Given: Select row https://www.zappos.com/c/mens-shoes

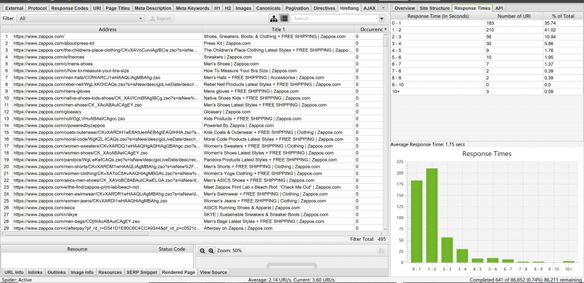Looking at the screenshot, I should pyautogui.click(x=192, y=64).
